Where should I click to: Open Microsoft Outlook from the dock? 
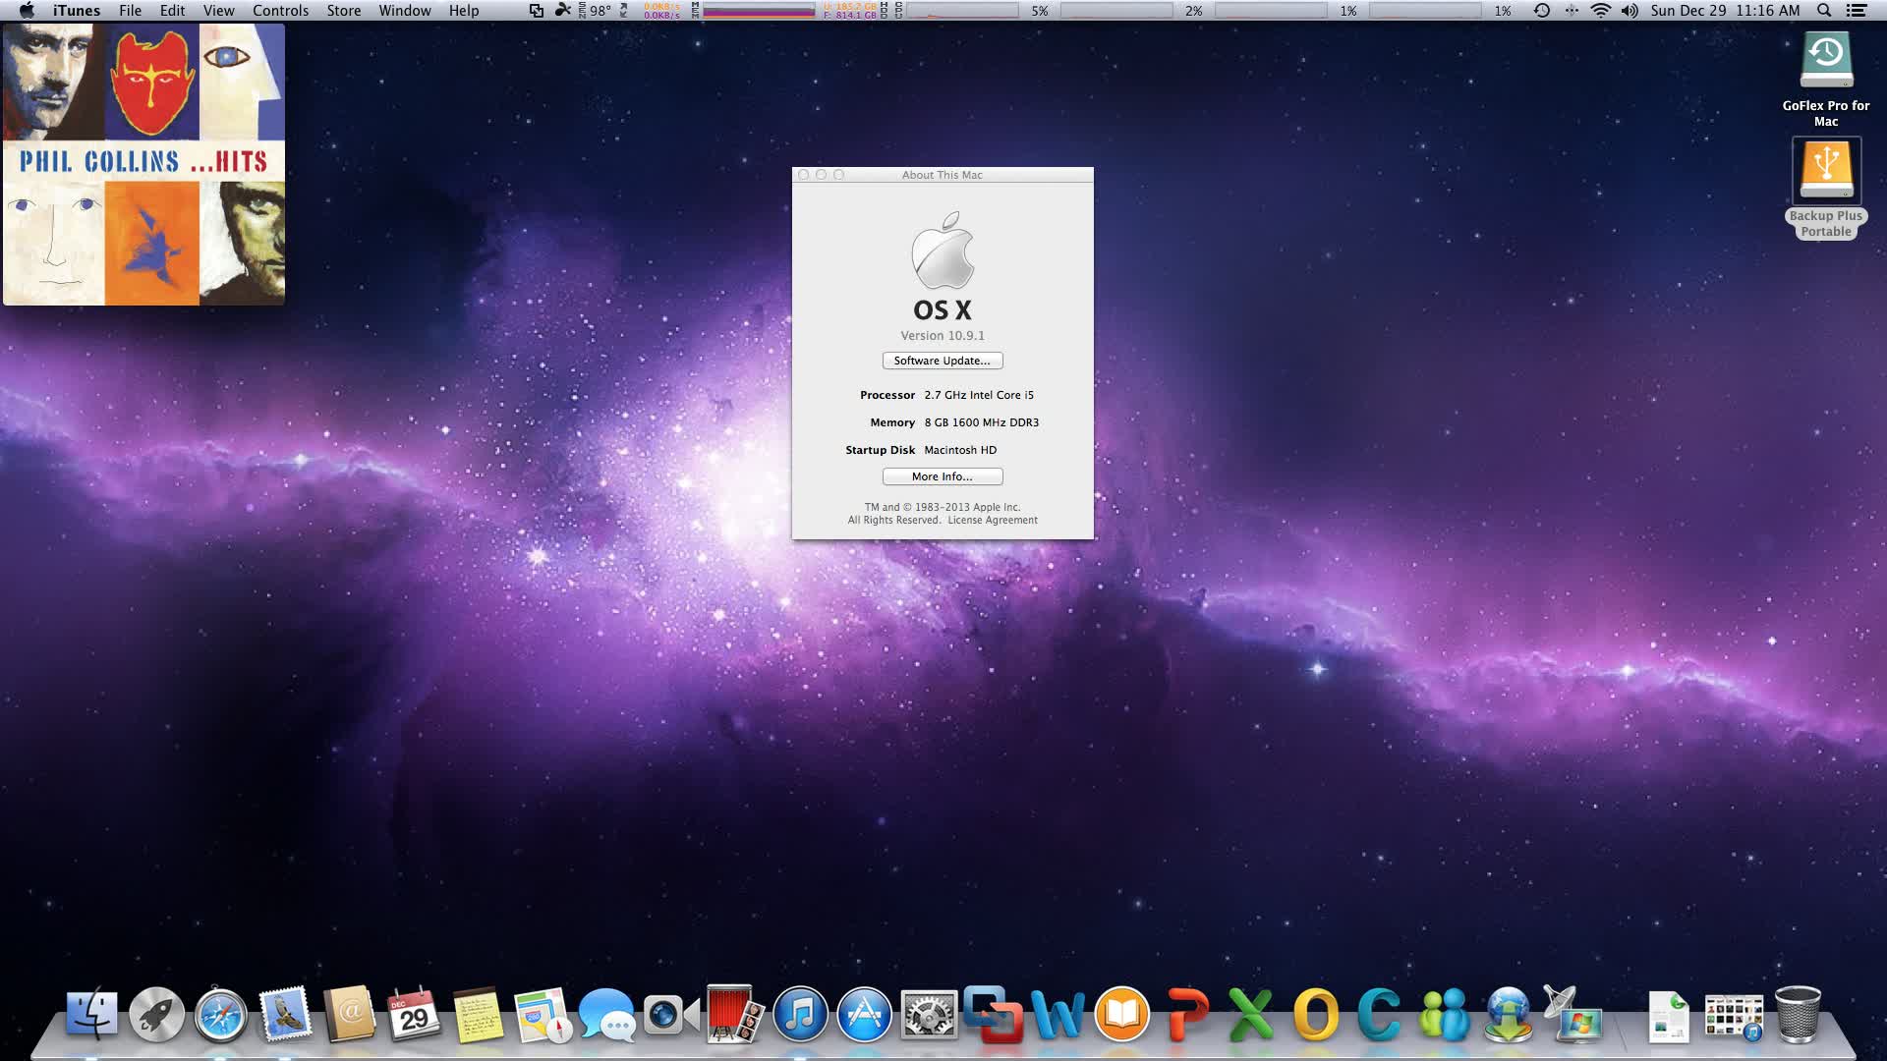(x=1315, y=1015)
